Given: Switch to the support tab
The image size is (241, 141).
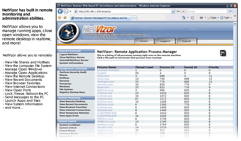Looking at the screenshot, I should pos(165,41).
